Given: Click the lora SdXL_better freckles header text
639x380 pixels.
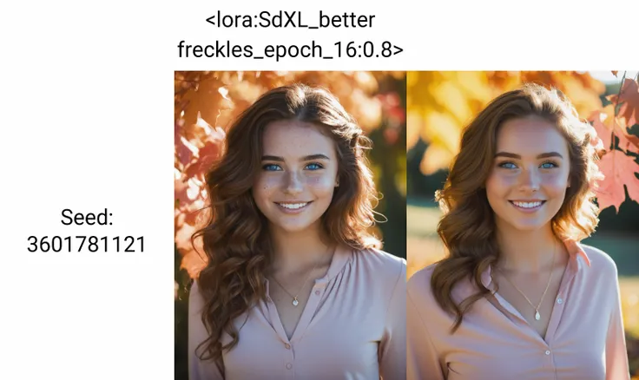Looking at the screenshot, I should pos(290,35).
